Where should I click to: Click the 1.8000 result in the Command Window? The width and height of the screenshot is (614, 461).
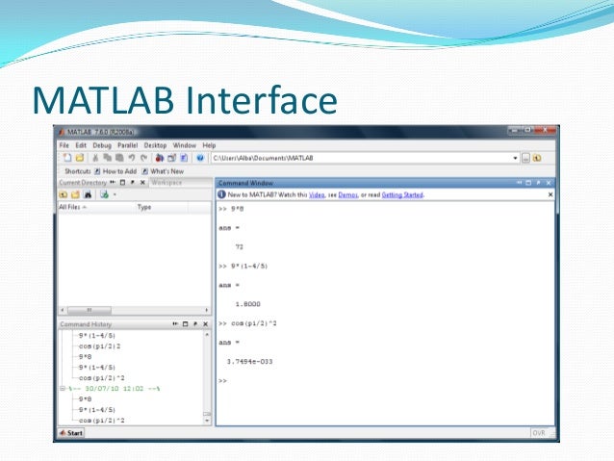click(247, 304)
